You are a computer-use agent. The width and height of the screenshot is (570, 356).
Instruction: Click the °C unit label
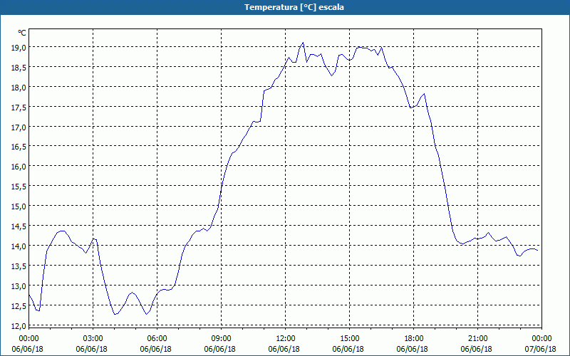(x=22, y=33)
